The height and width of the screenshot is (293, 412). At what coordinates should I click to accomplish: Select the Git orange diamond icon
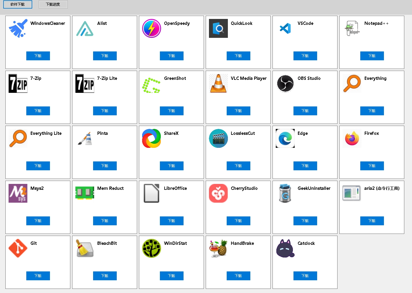tap(18, 248)
